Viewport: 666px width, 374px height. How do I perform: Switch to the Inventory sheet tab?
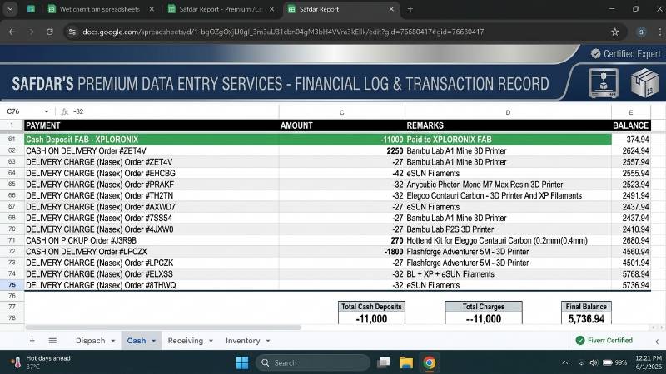coord(242,341)
